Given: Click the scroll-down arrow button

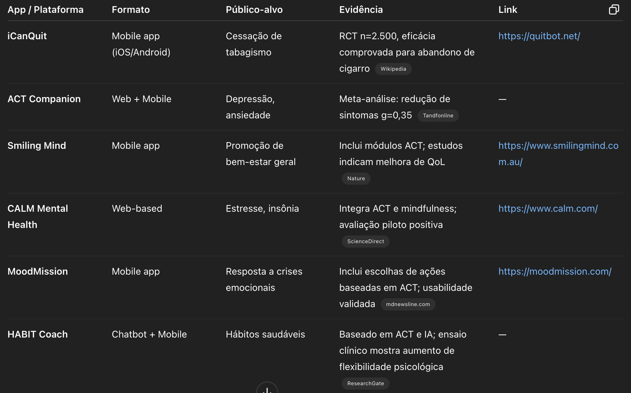Looking at the screenshot, I should coord(267,388).
